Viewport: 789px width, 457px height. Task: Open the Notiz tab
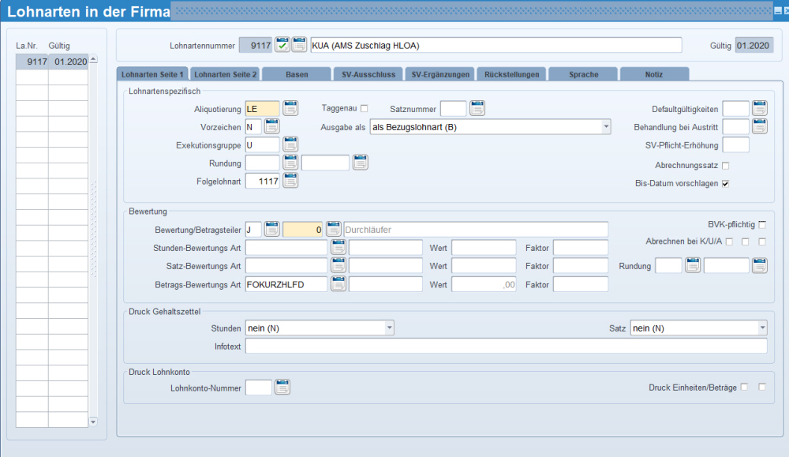pos(654,74)
